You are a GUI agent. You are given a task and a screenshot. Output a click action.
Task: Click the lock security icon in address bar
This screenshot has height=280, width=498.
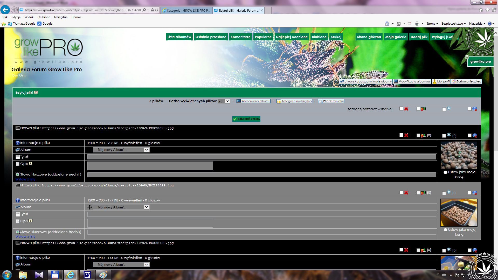(153, 10)
